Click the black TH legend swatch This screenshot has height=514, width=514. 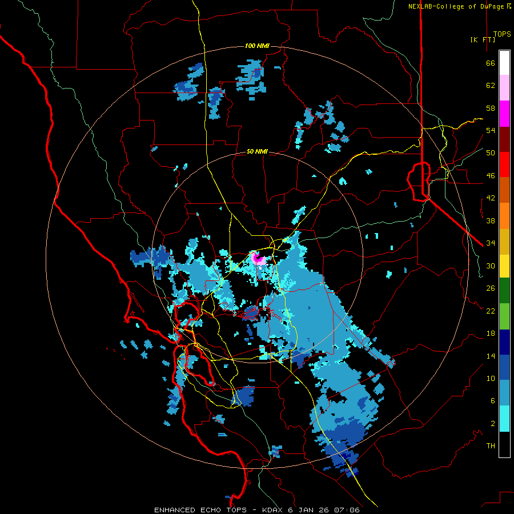click(x=504, y=444)
